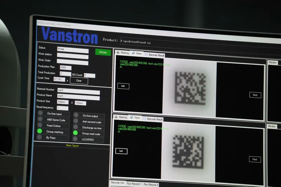Select the upper Monitor tab
This screenshot has height=187, width=281.
click(273, 62)
